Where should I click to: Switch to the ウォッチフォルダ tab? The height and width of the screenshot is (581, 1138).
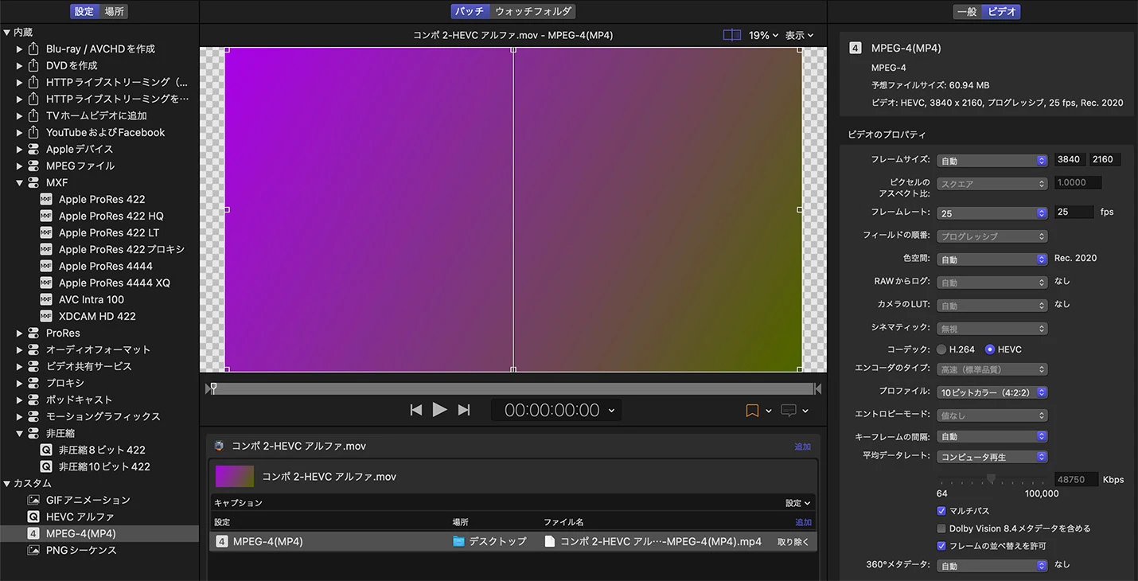coord(532,11)
